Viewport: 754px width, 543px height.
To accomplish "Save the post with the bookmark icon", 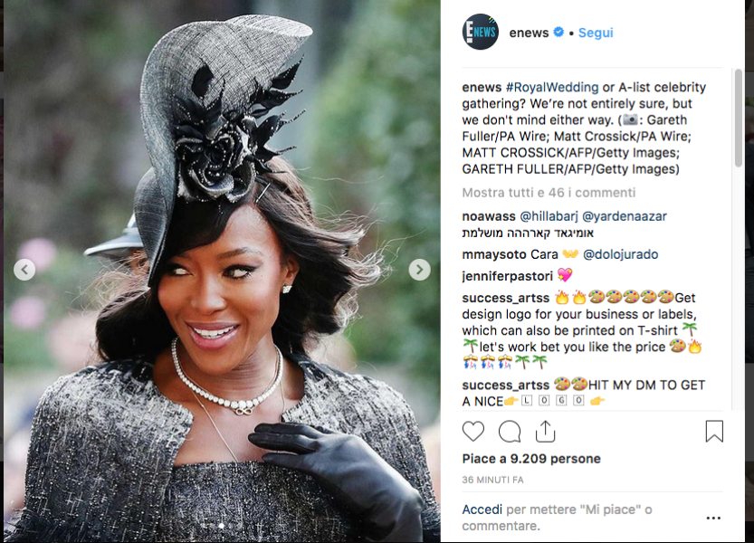I will tap(714, 431).
